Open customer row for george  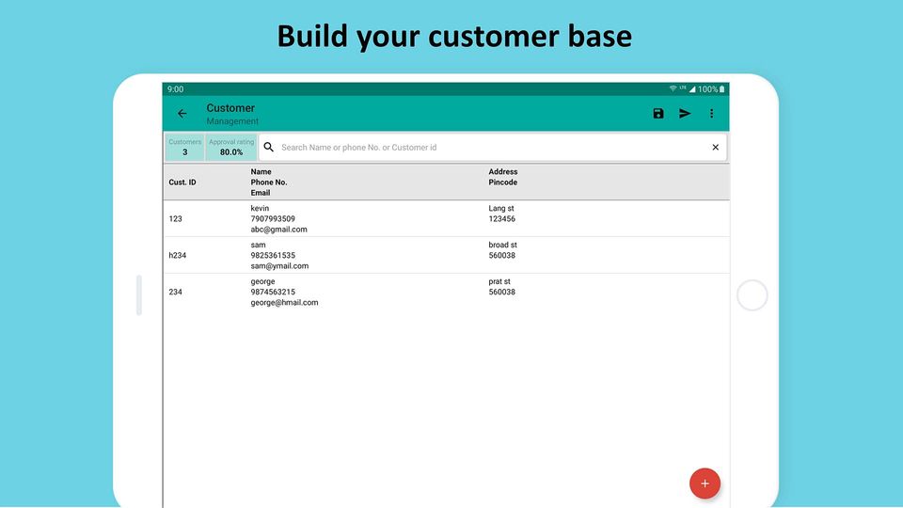(446, 292)
